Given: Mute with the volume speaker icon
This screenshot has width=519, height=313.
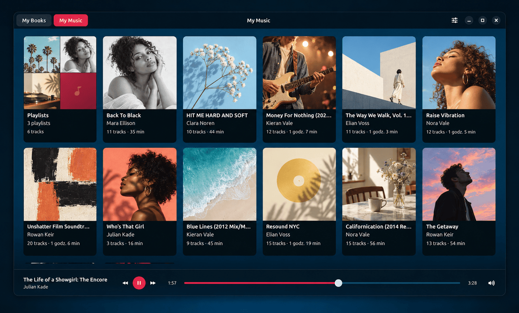Looking at the screenshot, I should pyautogui.click(x=491, y=283).
